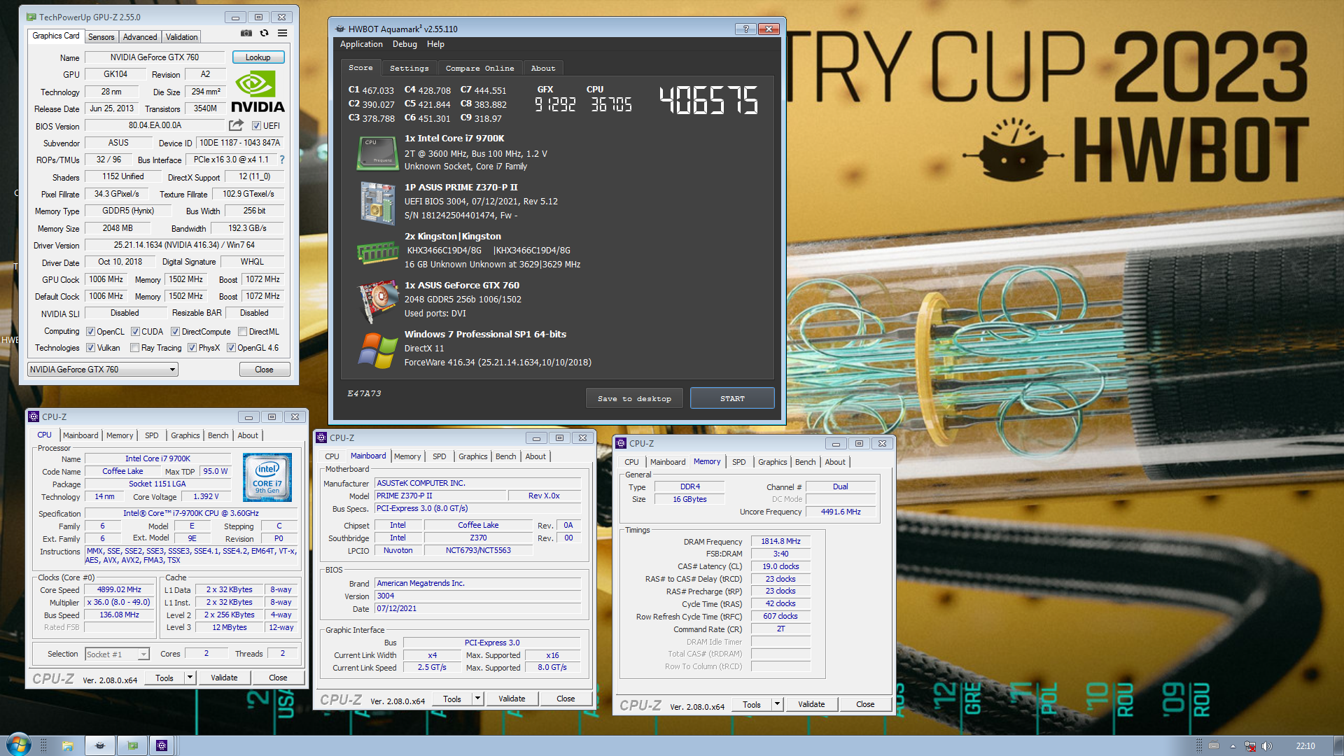Open the Sensors tab in GPU-Z

coord(101,37)
